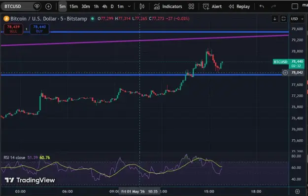308x196 pixels.
Task: Select the purple trend line
Action: (144, 40)
